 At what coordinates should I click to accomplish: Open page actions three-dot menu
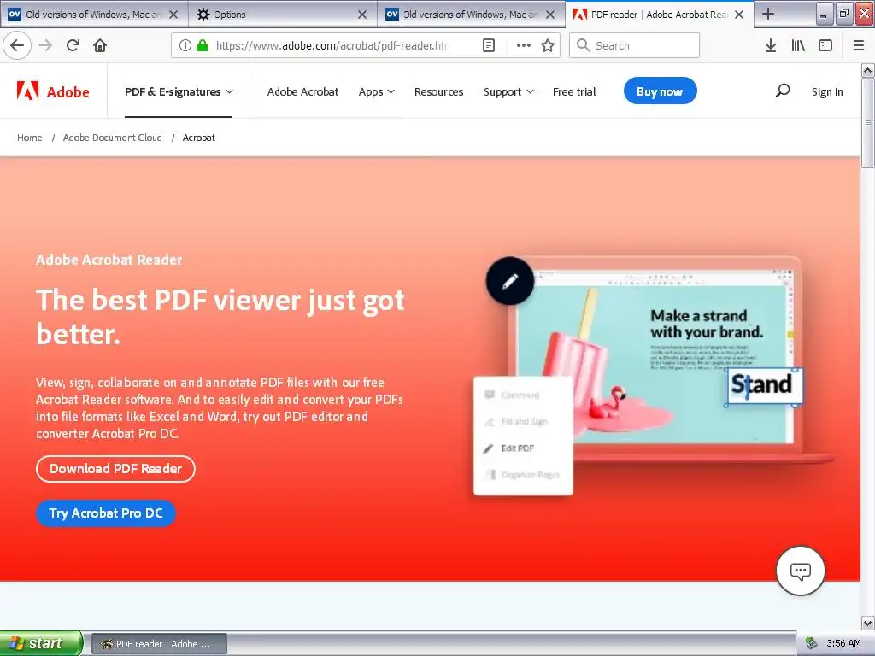pyautogui.click(x=524, y=45)
